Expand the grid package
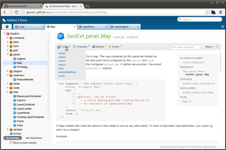This screenshot has height=150, width=226. [x=8, y=50]
